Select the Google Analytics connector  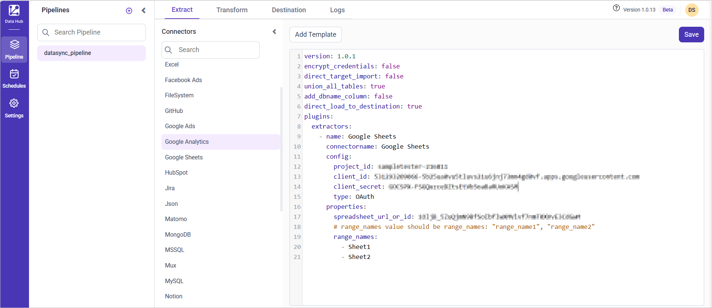[221, 142]
